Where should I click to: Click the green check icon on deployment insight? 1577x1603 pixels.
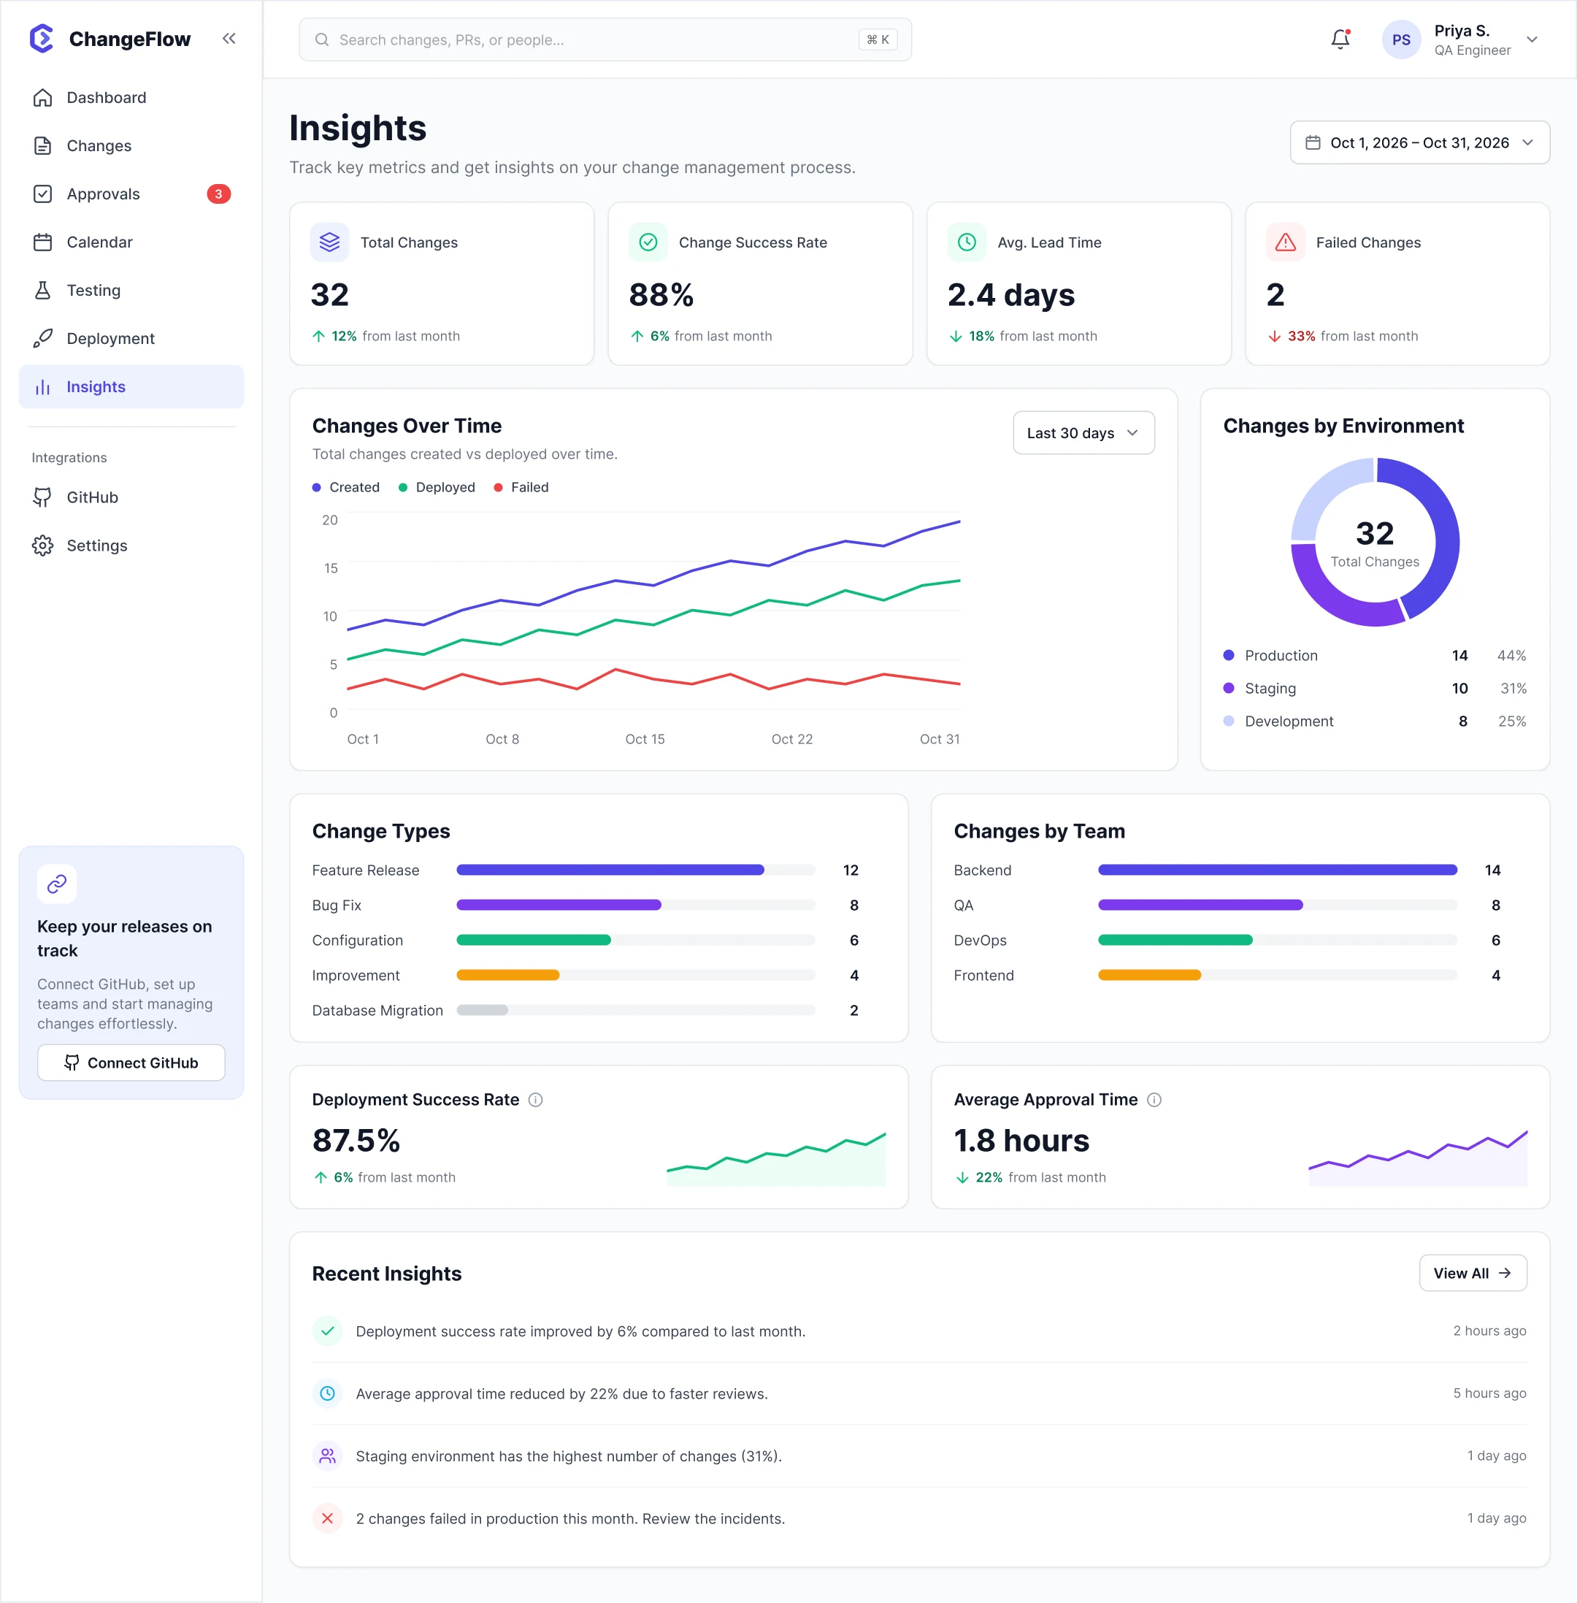pos(327,1331)
